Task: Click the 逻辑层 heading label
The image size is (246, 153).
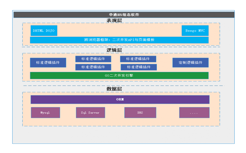Action: pyautogui.click(x=114, y=50)
